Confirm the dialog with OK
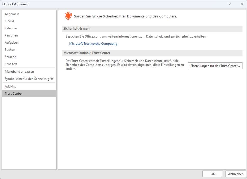This screenshot has width=247, height=179. [213, 174]
